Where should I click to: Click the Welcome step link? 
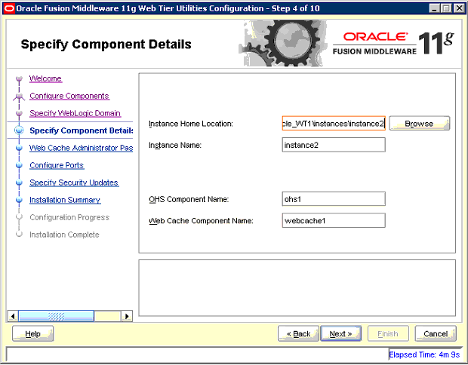point(45,78)
